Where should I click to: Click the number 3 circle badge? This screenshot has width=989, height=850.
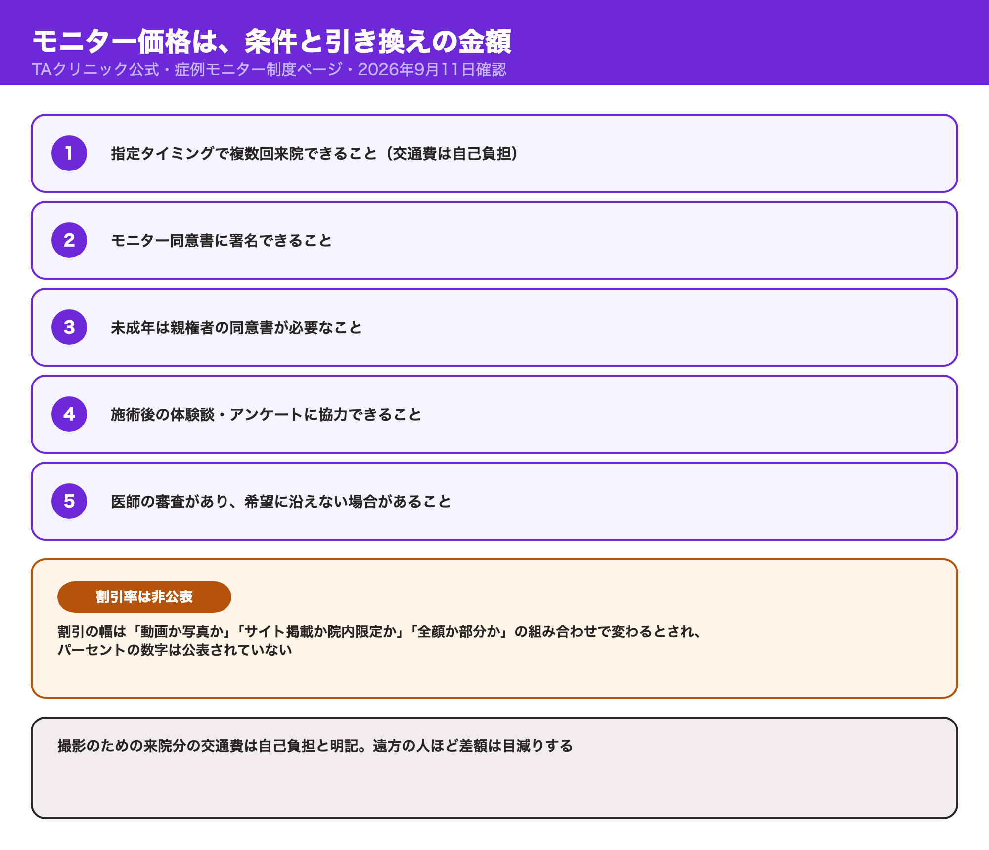pos(69,327)
